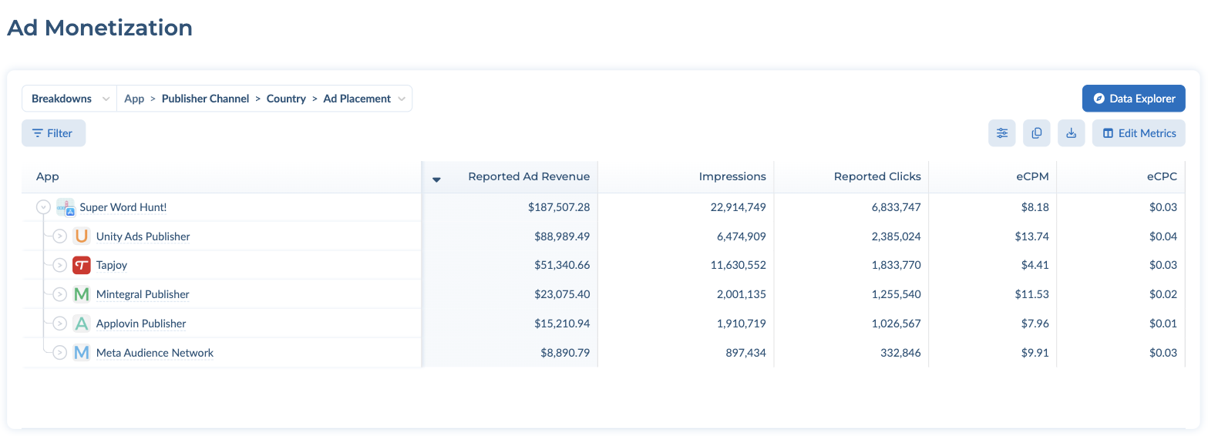Select Country in the breakdown path
Viewport: 1208px width, 436px height.
[286, 99]
